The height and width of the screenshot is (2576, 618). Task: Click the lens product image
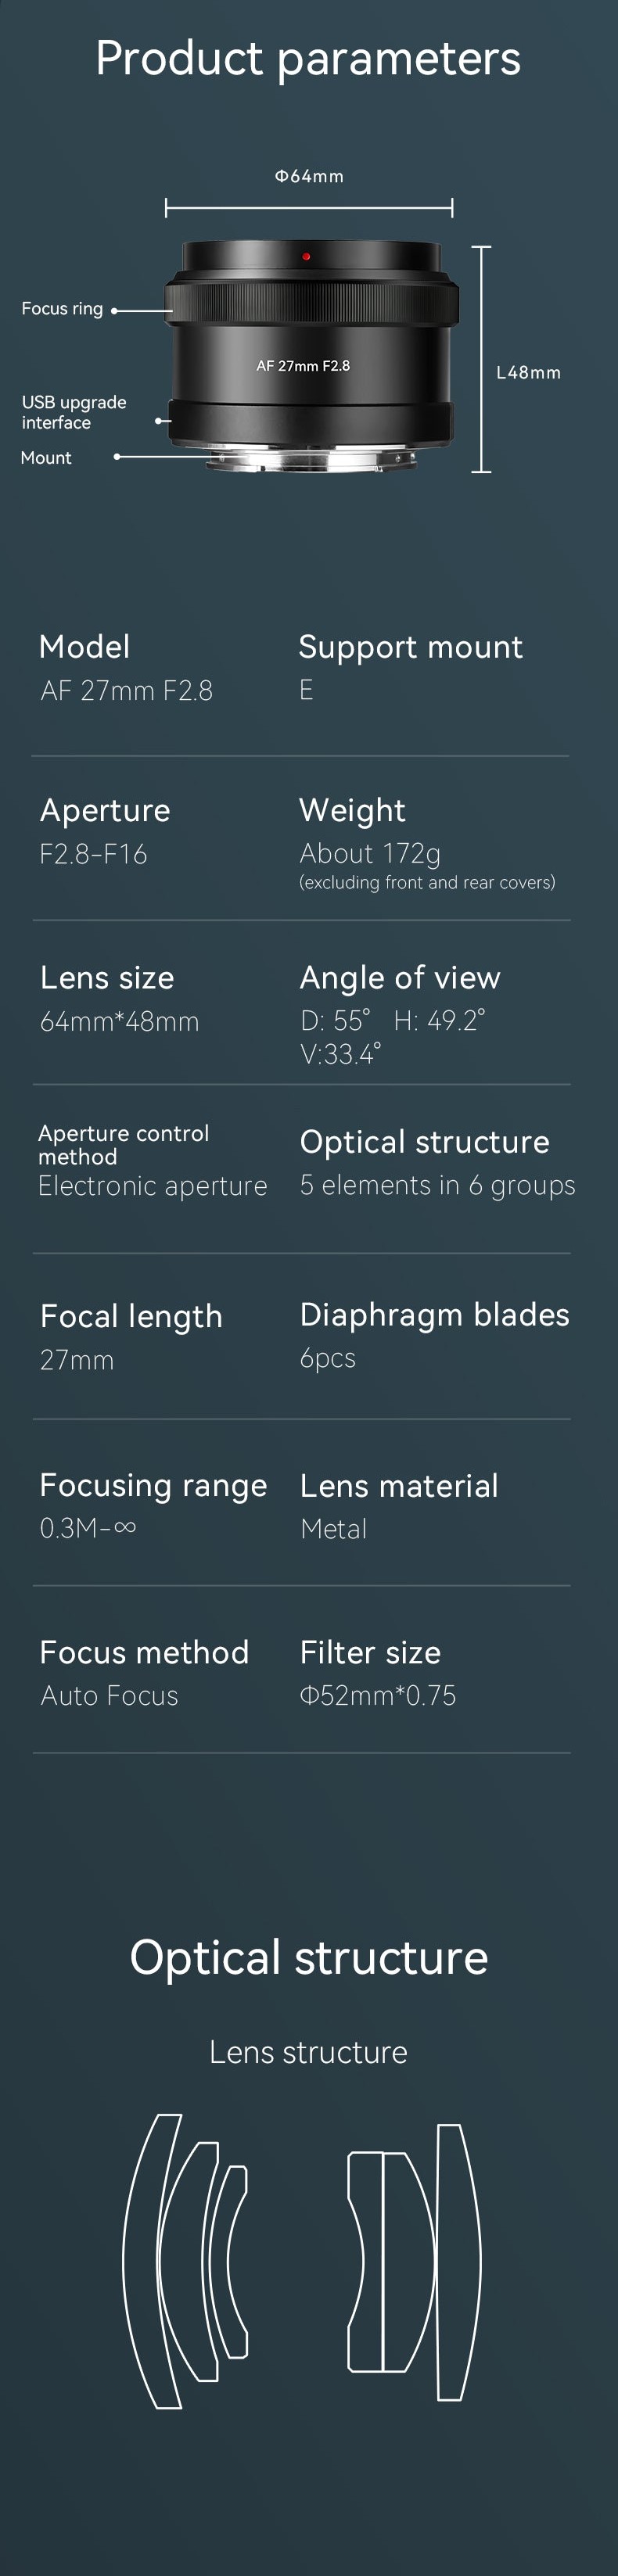312,356
